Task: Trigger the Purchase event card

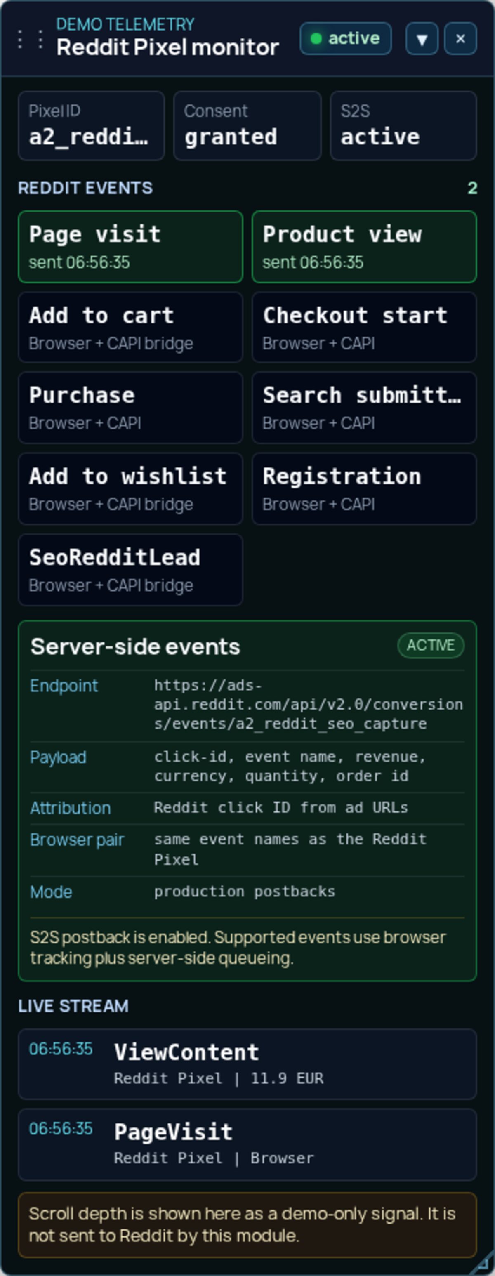Action: click(130, 408)
